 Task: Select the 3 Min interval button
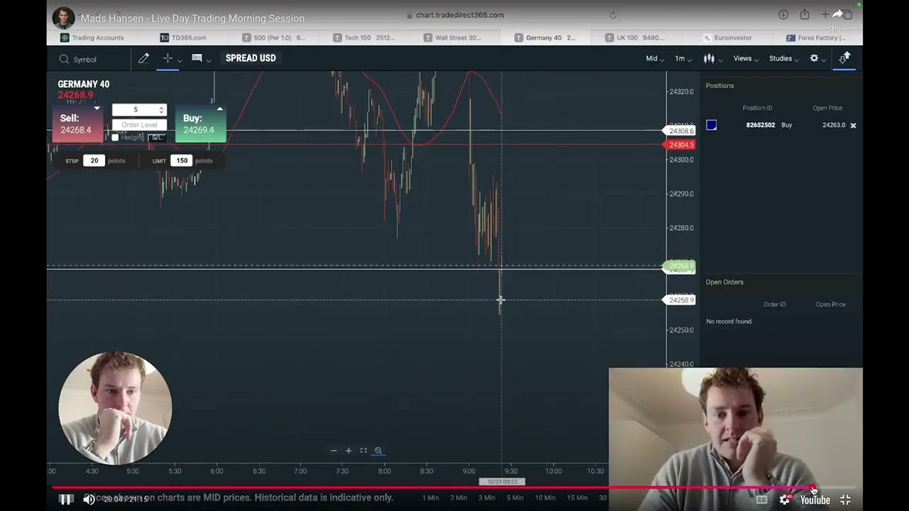click(486, 498)
